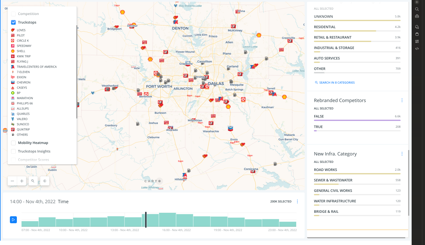
Task: Select the ROAD WORKS infrastructure category
Action: 325,170
